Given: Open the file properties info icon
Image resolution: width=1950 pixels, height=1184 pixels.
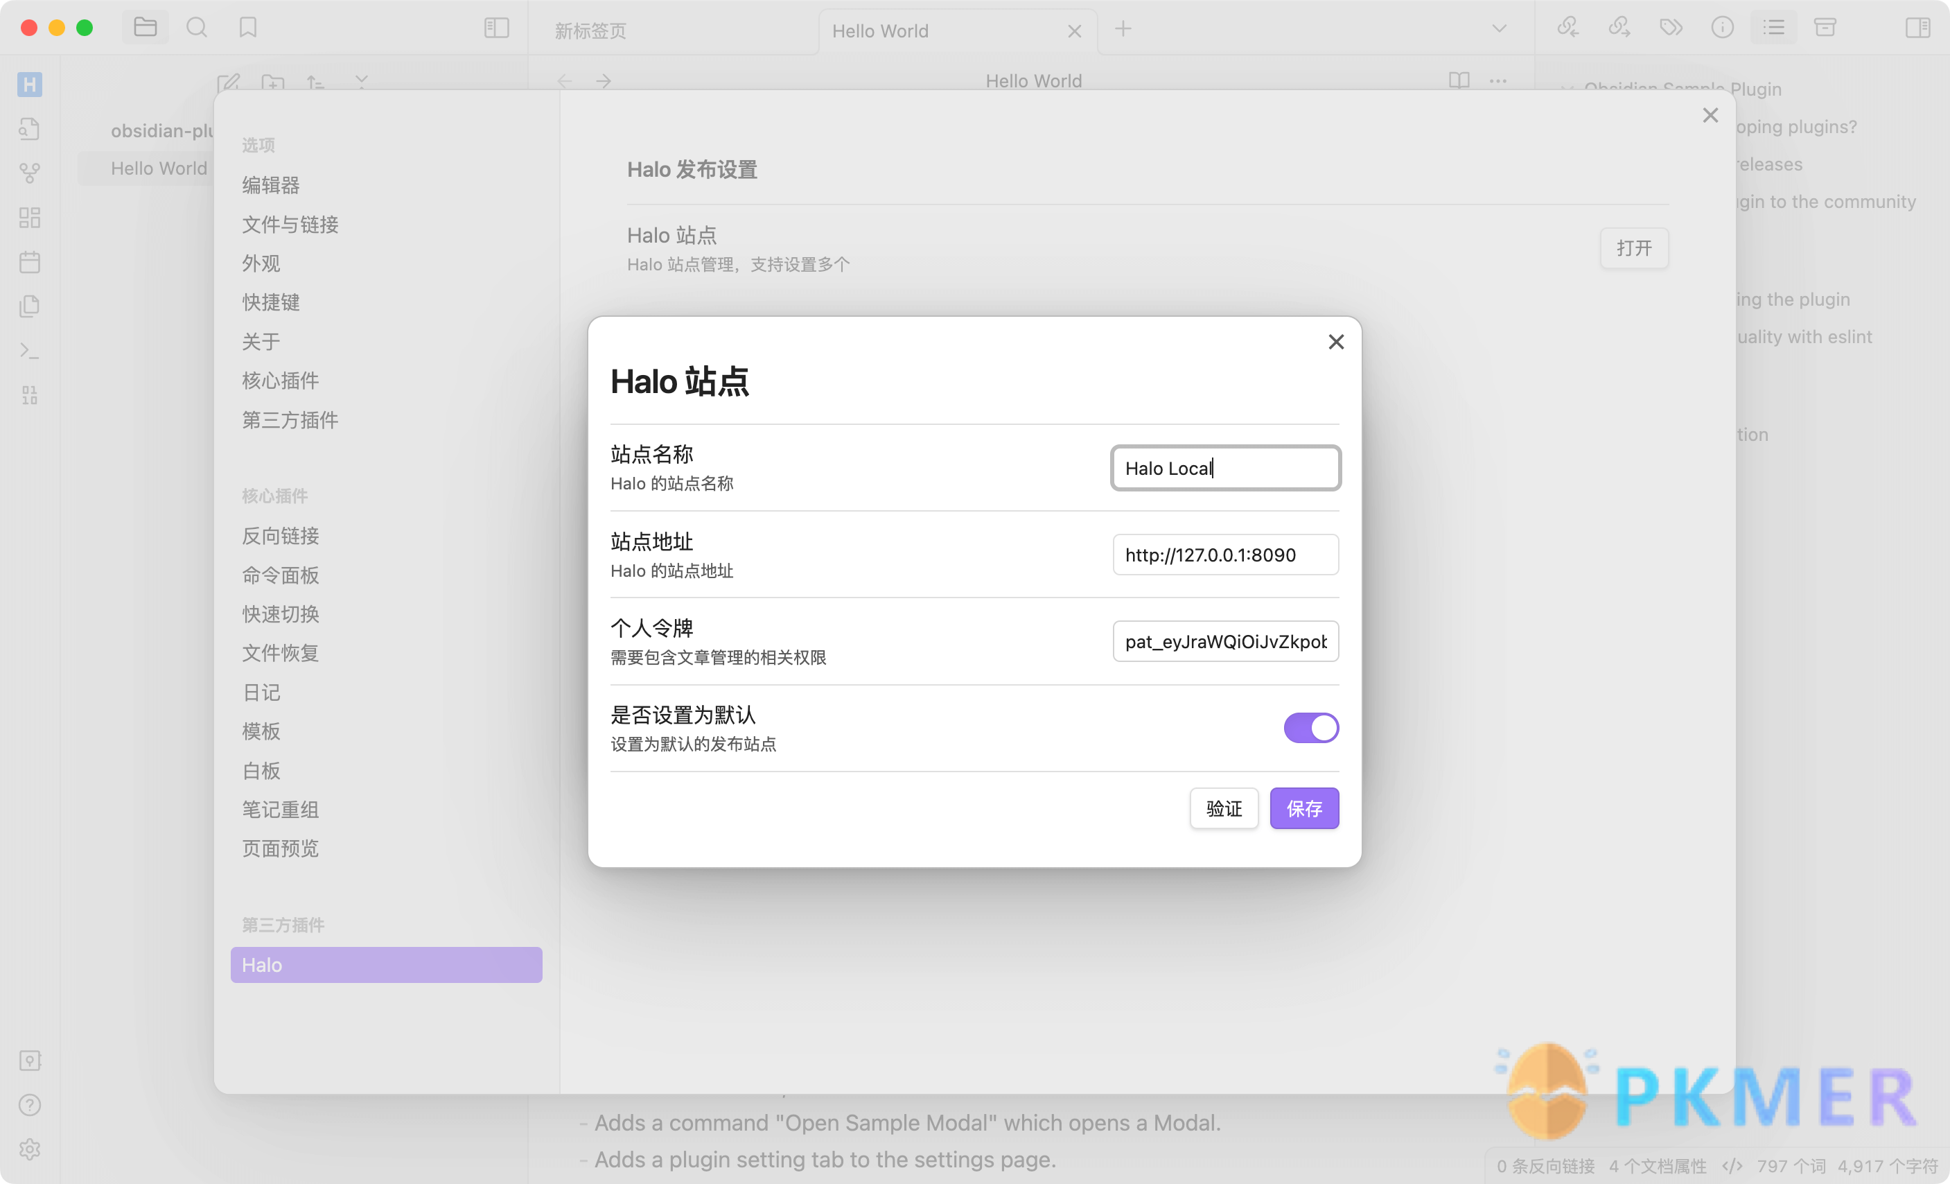Looking at the screenshot, I should point(1722,28).
